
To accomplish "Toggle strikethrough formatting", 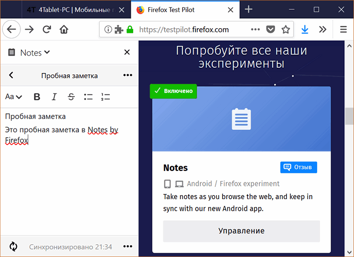I will point(71,97).
